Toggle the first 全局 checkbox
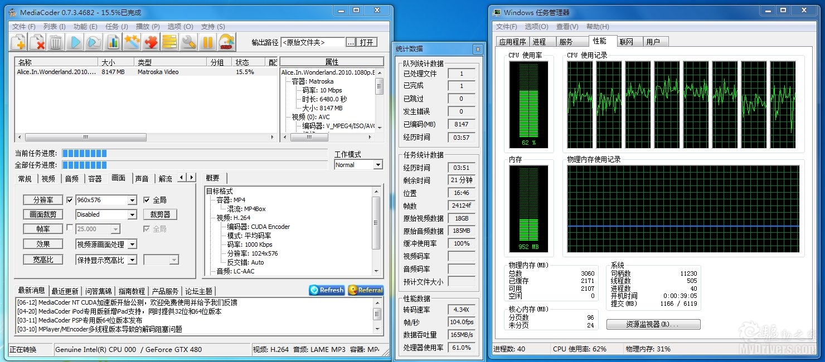825x362 pixels. coord(147,200)
